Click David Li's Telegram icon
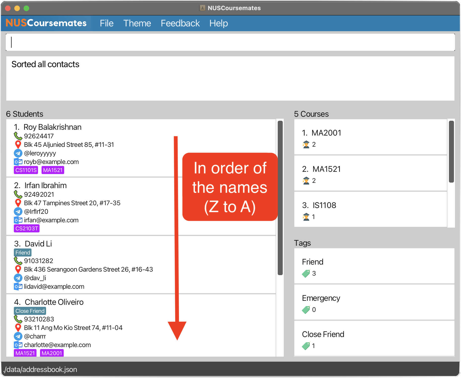This screenshot has width=461, height=378. (18, 278)
